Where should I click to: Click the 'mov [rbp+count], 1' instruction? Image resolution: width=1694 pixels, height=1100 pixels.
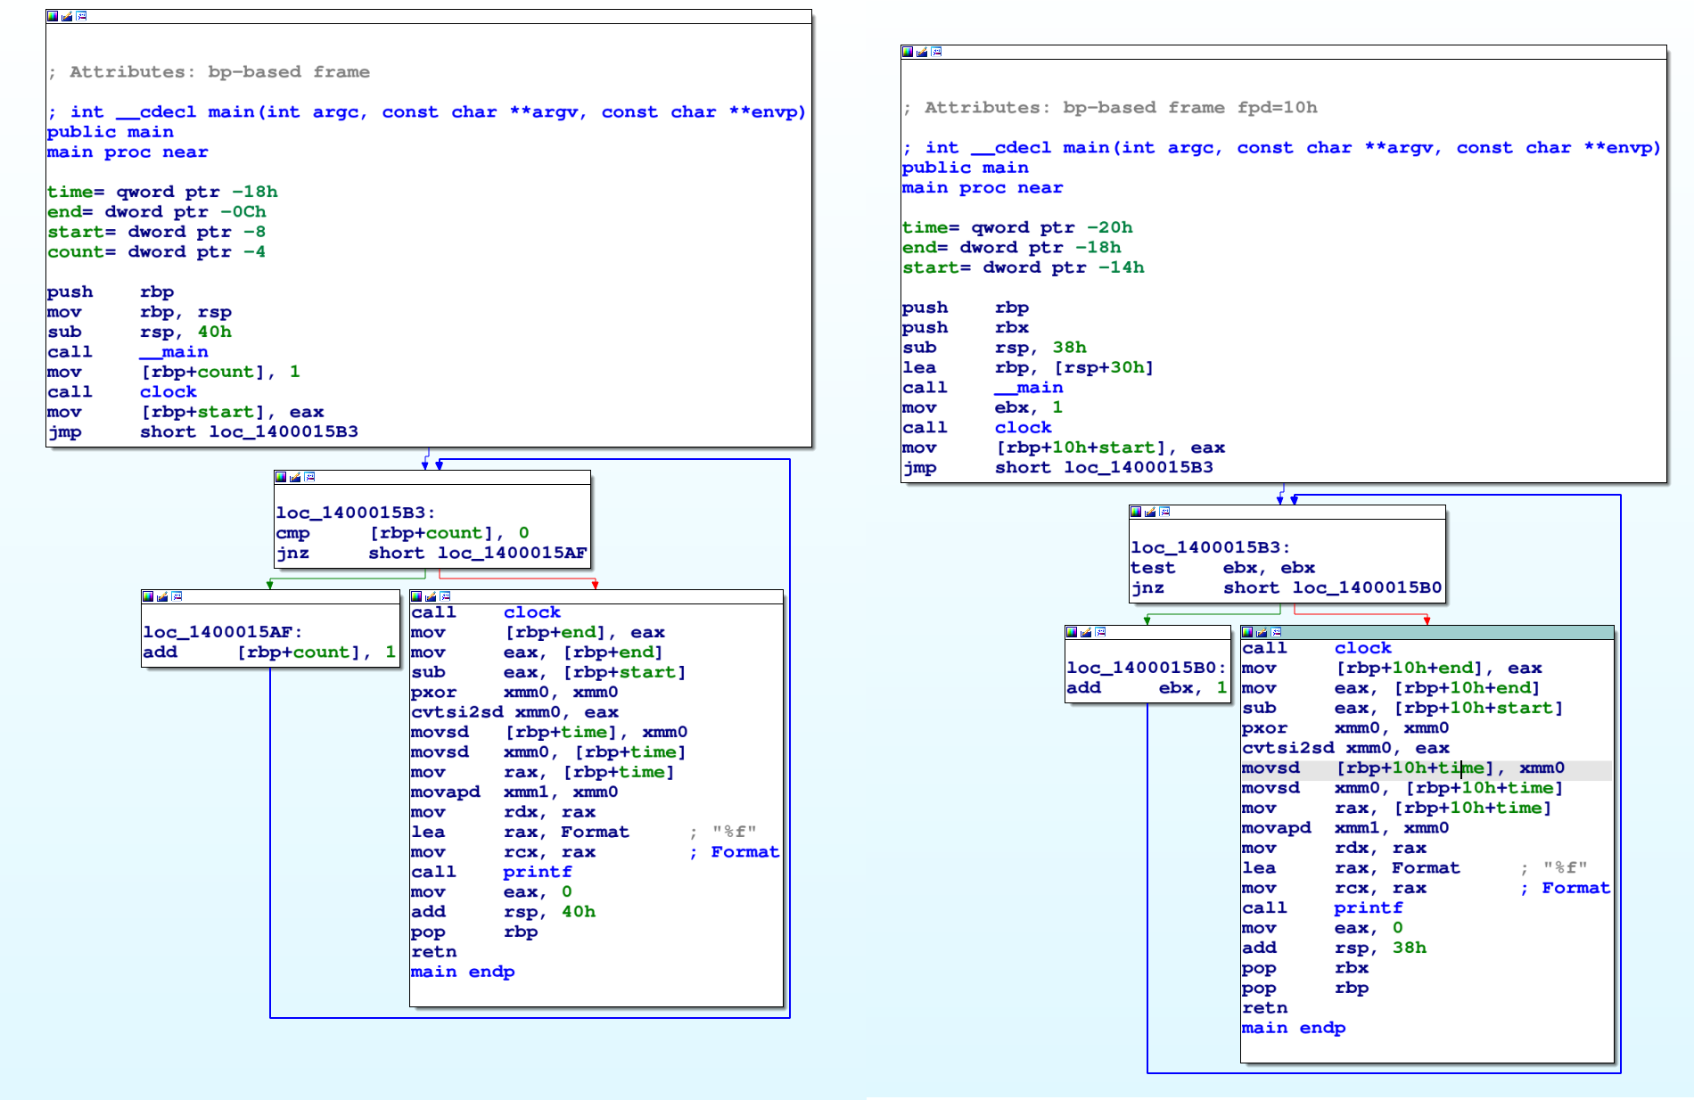pos(174,372)
